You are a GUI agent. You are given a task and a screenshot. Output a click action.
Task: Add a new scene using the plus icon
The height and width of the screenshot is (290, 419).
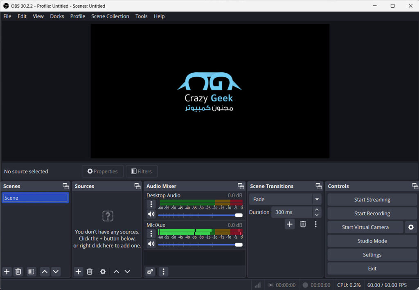(7, 272)
